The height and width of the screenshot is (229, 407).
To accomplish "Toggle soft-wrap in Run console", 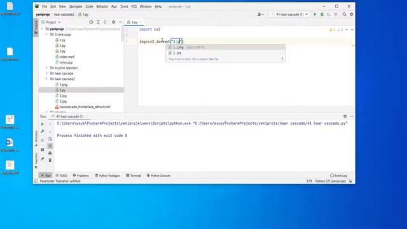I will pos(50,139).
